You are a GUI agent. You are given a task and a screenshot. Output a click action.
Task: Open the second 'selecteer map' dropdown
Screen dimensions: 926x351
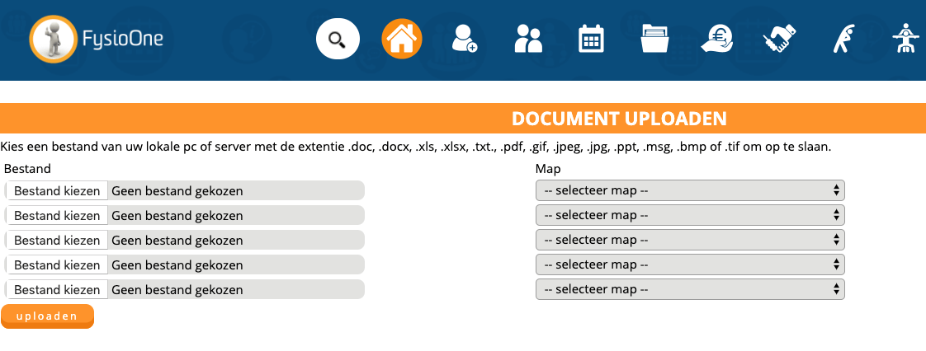coord(690,216)
